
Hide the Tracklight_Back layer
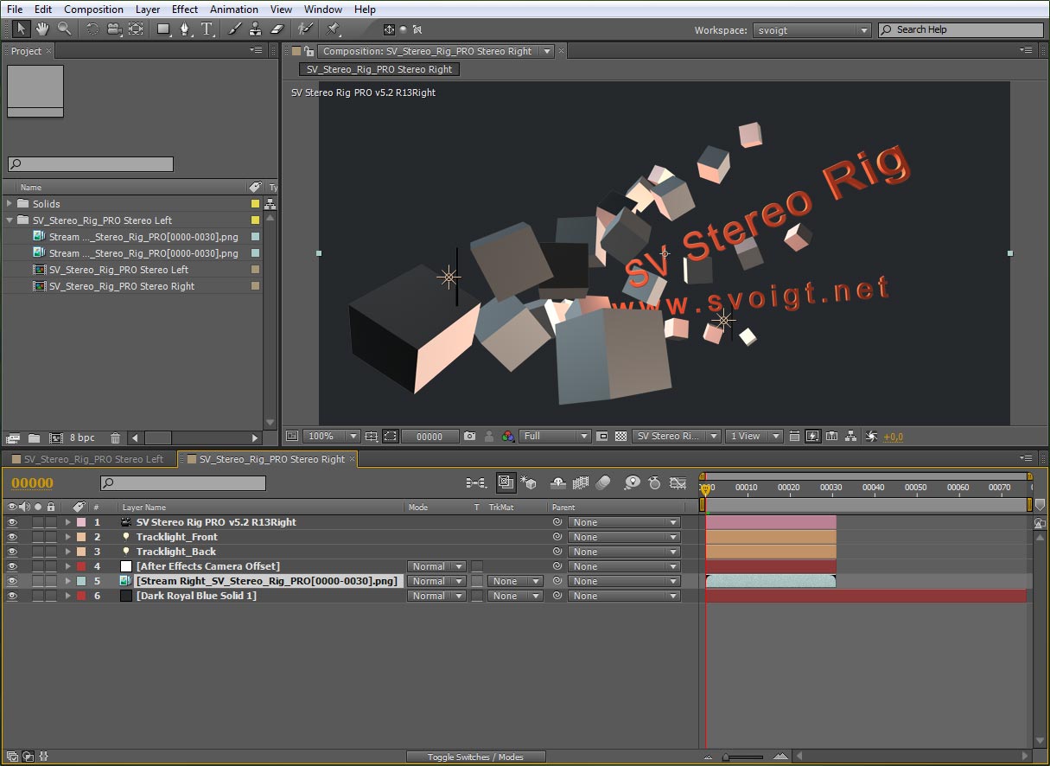pos(12,552)
